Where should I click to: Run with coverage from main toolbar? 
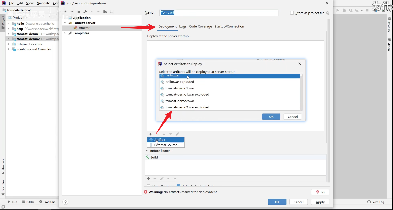351,10
